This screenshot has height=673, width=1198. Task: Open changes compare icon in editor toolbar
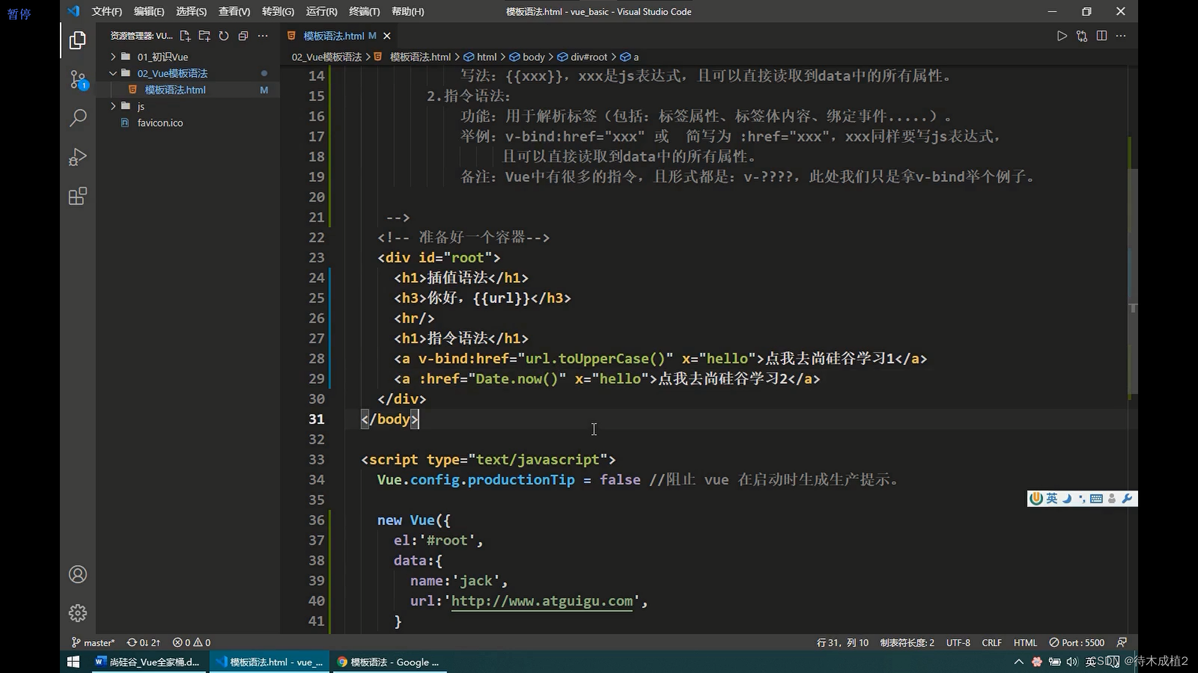click(1082, 36)
